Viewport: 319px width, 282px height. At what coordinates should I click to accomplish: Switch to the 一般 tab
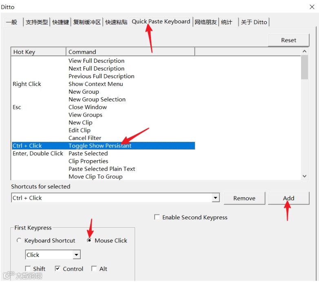[13, 22]
